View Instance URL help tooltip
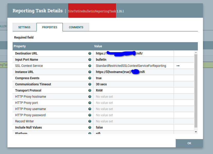 (90, 72)
